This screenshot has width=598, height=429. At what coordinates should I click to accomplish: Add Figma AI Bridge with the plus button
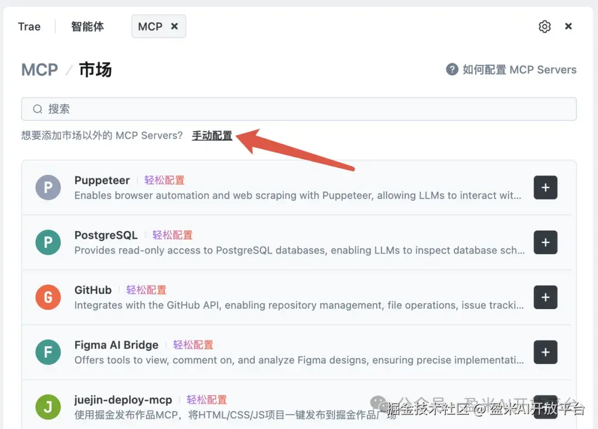[x=545, y=352]
